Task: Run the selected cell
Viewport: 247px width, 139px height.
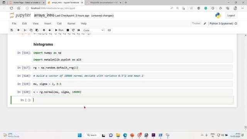Action: [x=59, y=30]
